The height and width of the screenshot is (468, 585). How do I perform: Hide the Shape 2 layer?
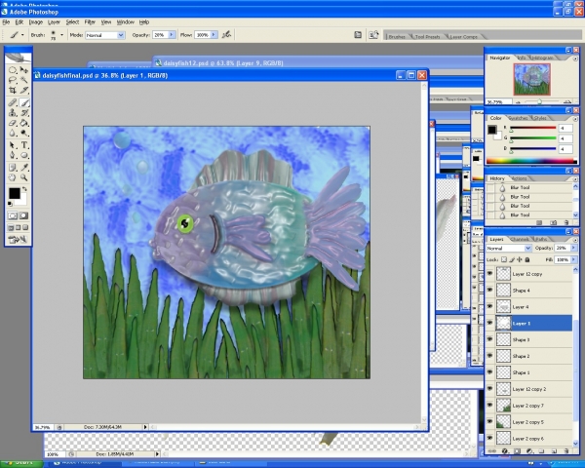(x=489, y=356)
